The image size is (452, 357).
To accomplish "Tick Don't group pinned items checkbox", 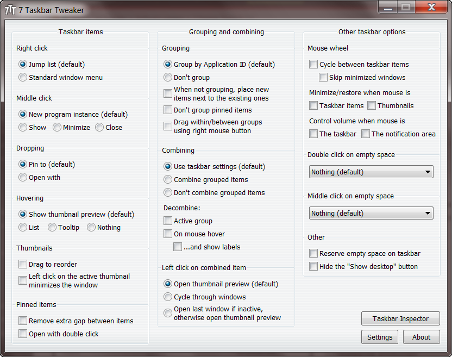I will pos(168,110).
